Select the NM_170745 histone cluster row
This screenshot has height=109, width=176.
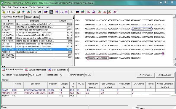[x=37, y=41]
